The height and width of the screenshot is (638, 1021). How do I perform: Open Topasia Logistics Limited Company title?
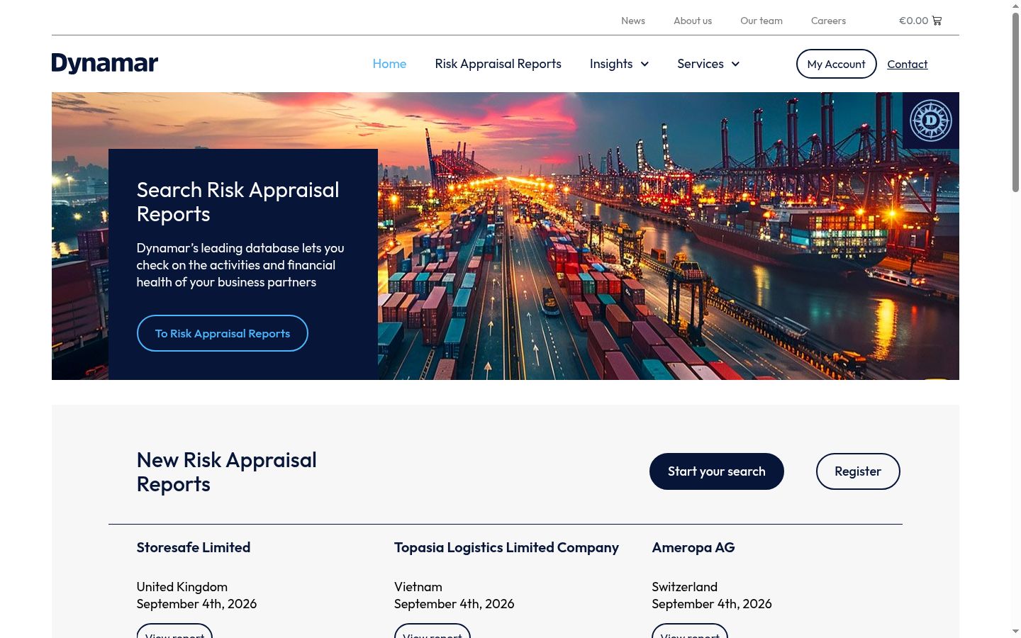tap(506, 547)
